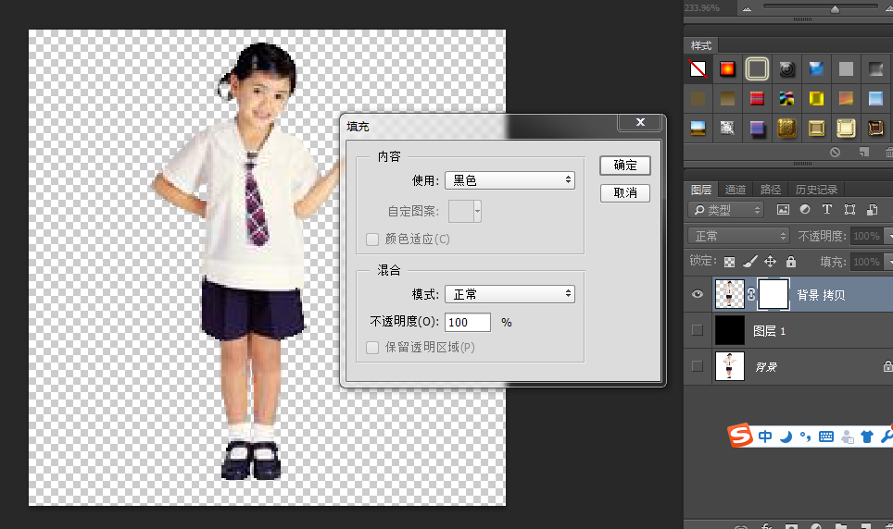Click the type layer filter icon
The image size is (893, 529).
point(826,210)
